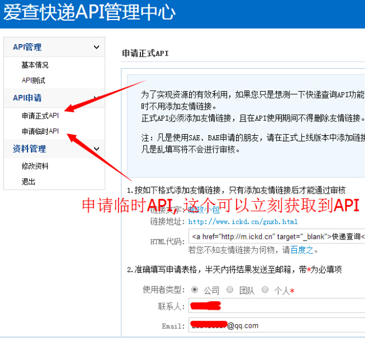Click the 资料管理 section header

[x=54, y=148]
